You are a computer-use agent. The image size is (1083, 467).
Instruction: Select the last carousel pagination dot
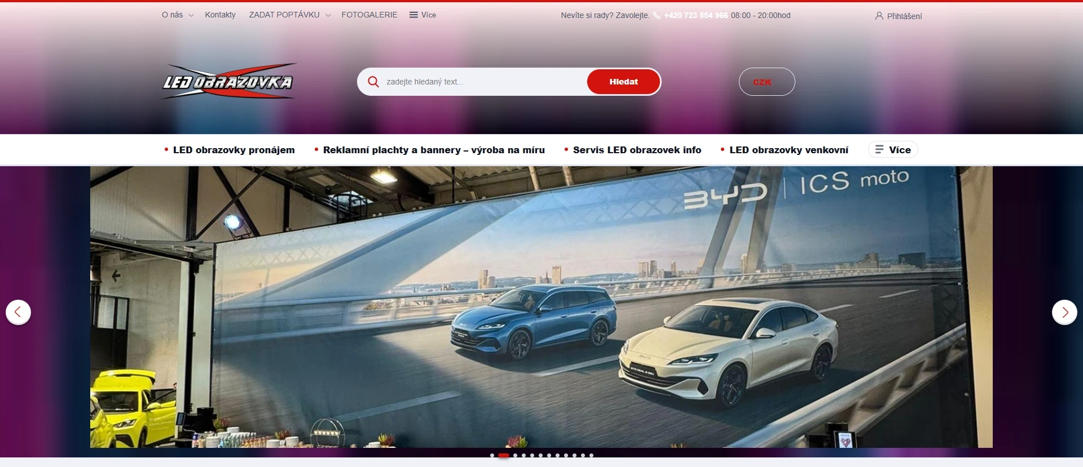pyautogui.click(x=591, y=455)
